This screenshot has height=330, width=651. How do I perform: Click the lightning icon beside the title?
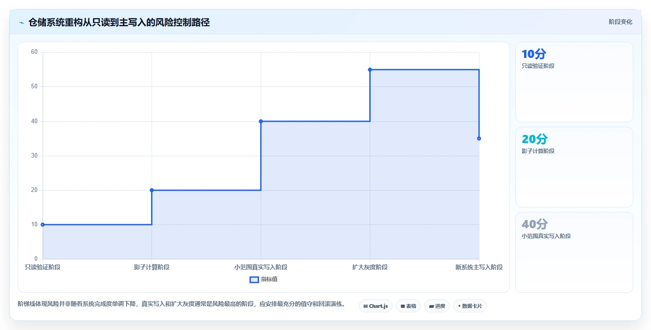[x=21, y=23]
